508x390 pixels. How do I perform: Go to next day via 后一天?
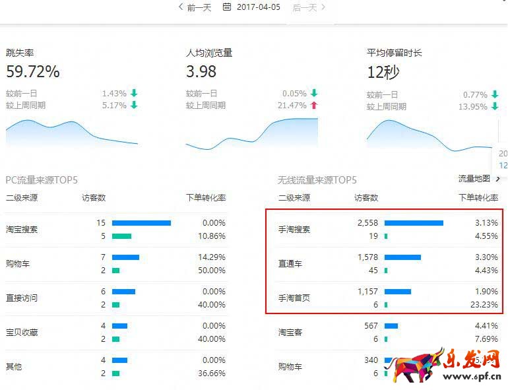coord(304,7)
